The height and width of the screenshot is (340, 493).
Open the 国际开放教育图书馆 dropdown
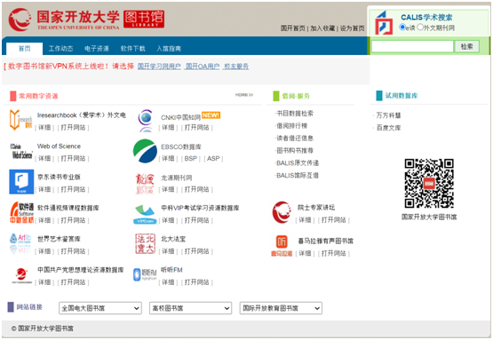click(x=281, y=308)
